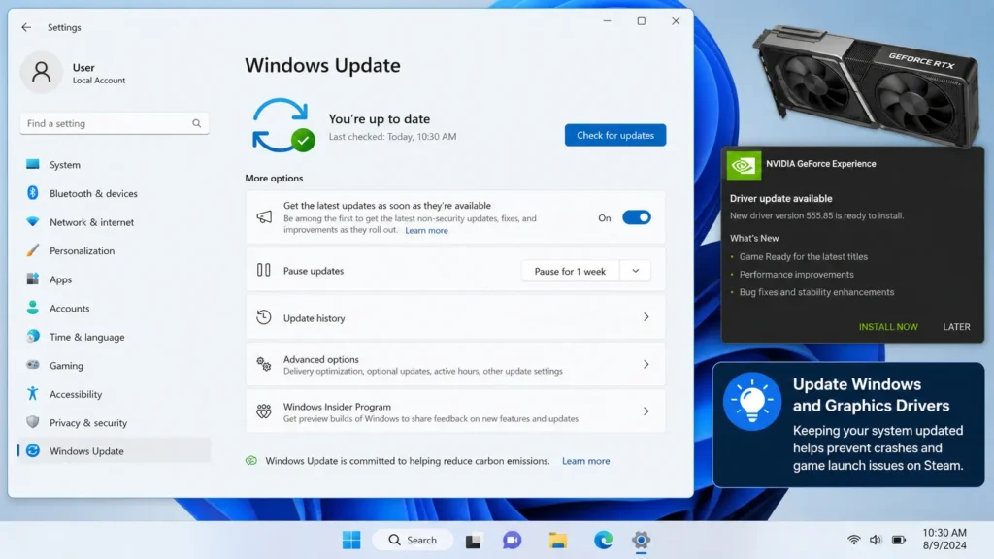Image resolution: width=994 pixels, height=559 pixels.
Task: Click the Windows Insider Program icon
Action: 264,411
